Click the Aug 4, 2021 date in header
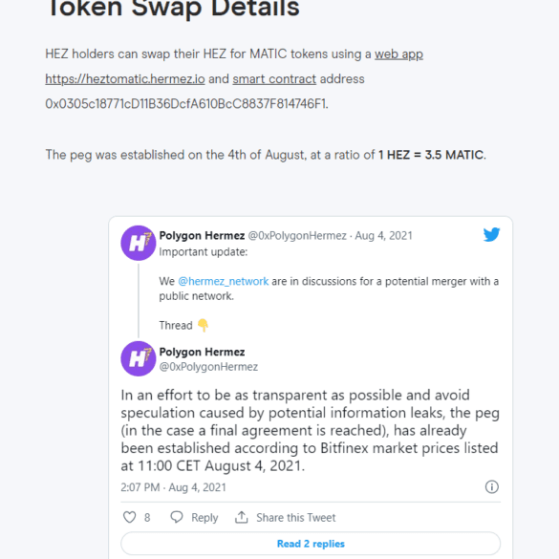This screenshot has height=559, width=559. pos(383,236)
